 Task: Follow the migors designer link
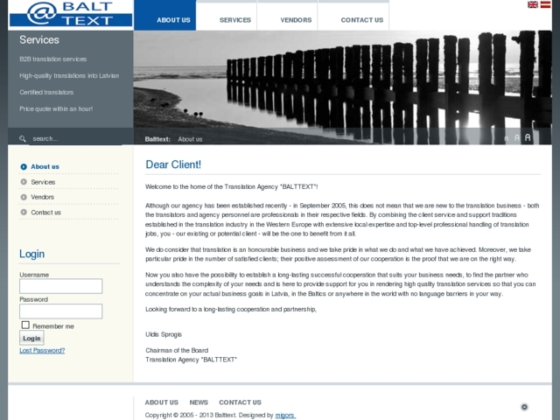[285, 416]
